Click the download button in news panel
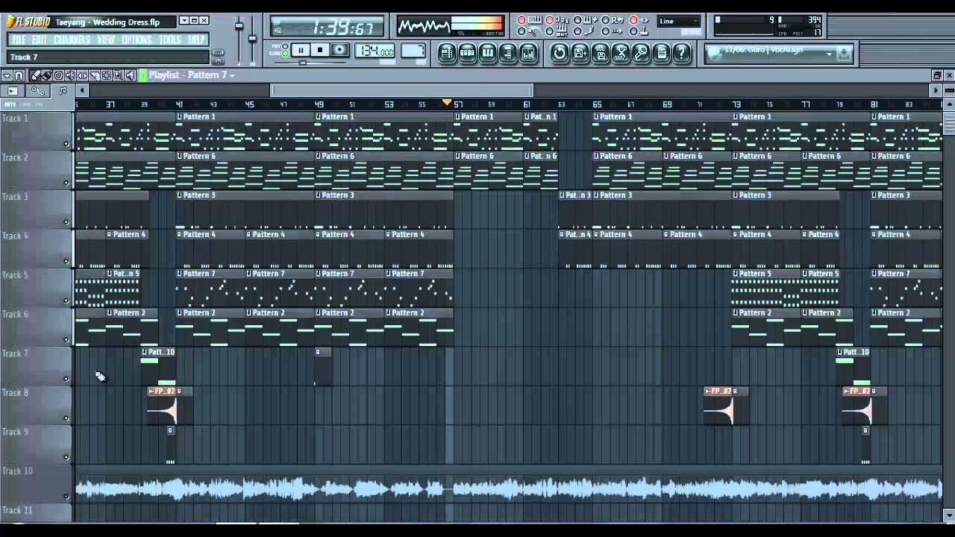955x537 pixels. pos(844,53)
